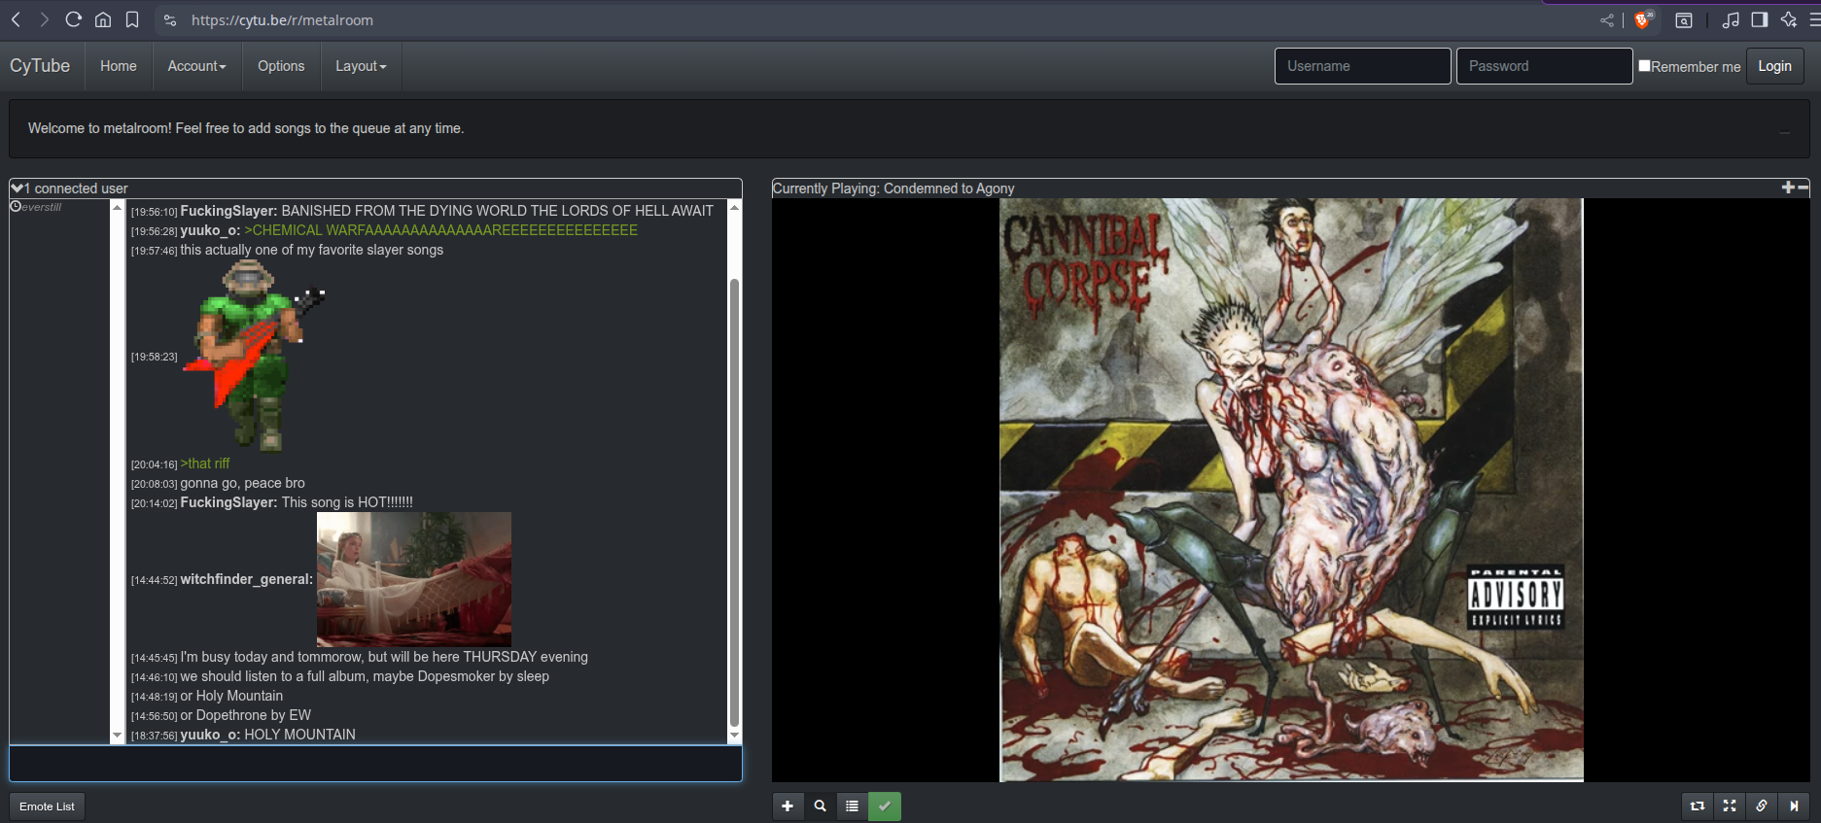
Task: Click the Login button
Action: (x=1774, y=66)
